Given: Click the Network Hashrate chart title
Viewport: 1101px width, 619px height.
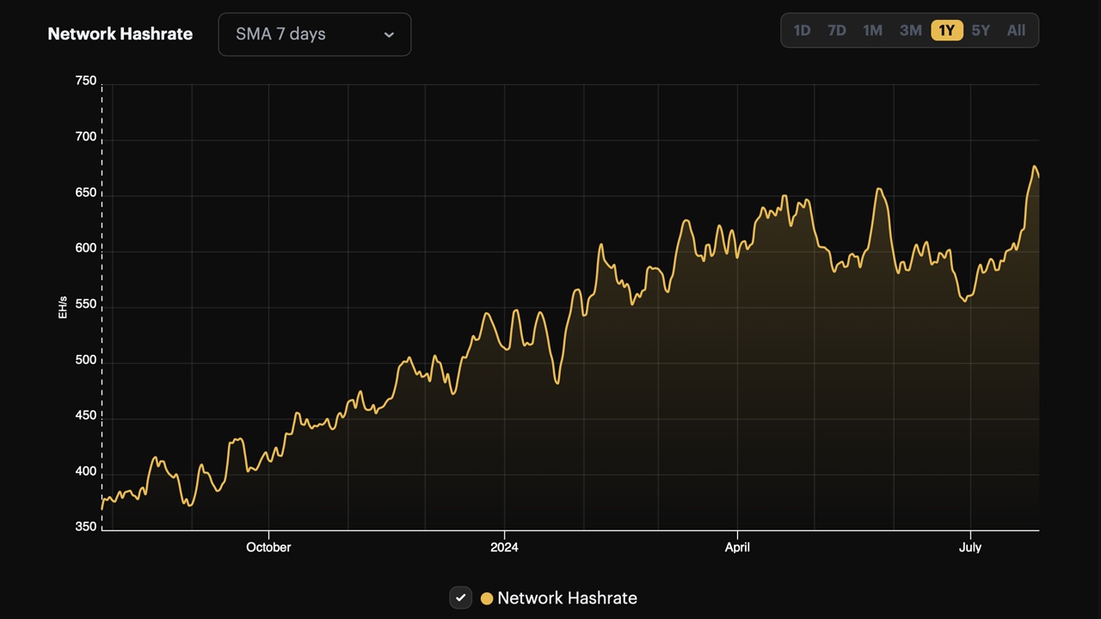Looking at the screenshot, I should pyautogui.click(x=120, y=34).
